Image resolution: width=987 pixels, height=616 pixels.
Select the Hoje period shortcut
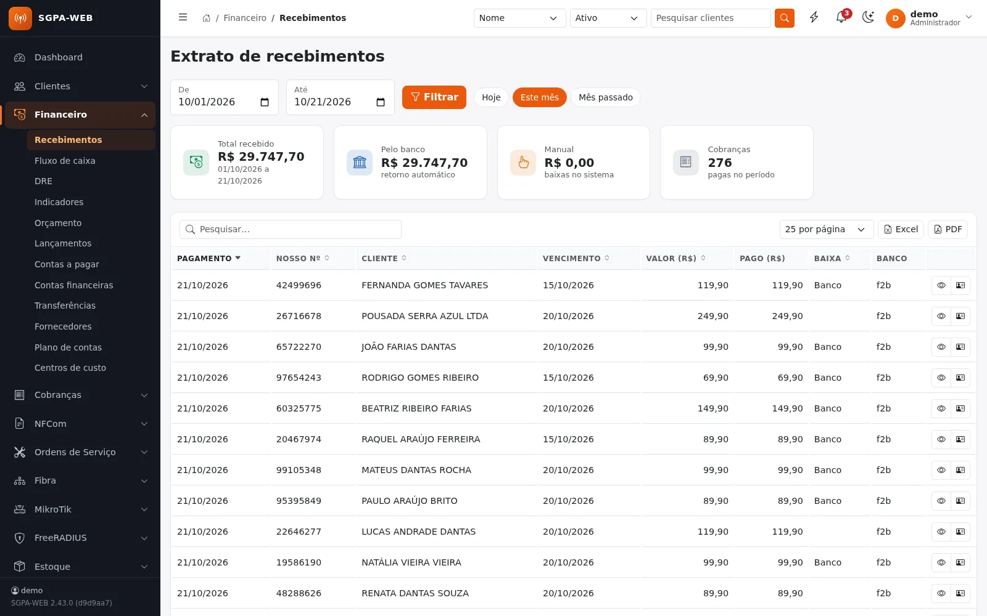point(491,97)
